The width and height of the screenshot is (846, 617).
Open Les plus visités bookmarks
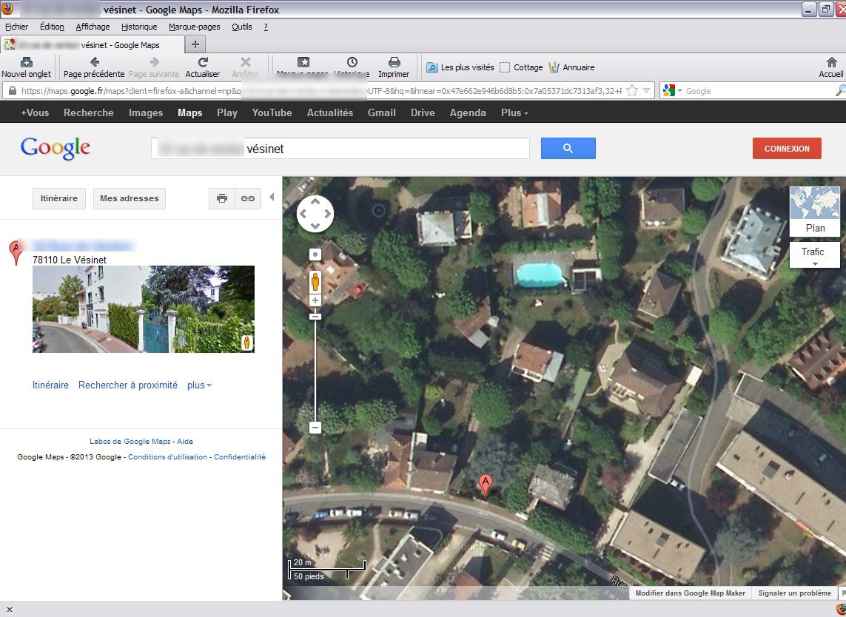[x=460, y=67]
